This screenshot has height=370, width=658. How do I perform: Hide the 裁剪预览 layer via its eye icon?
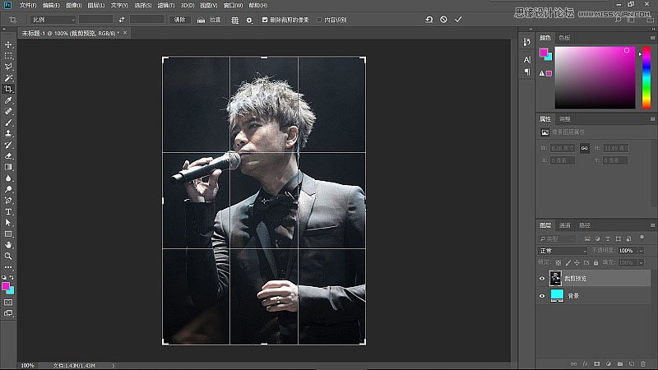[541, 279]
